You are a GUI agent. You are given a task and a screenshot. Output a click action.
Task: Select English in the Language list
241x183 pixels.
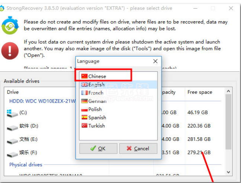point(118,84)
